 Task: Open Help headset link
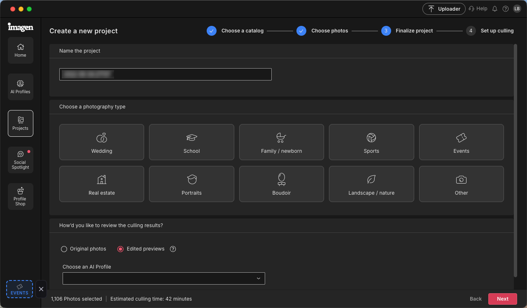[478, 9]
